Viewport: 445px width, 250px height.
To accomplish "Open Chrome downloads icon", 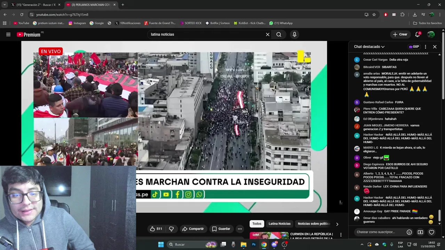I will pyautogui.click(x=415, y=15).
